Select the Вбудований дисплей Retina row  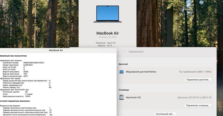[165, 72]
